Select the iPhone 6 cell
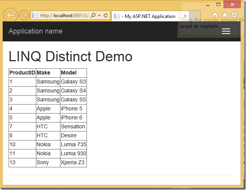The image size is (246, 190). (x=73, y=117)
